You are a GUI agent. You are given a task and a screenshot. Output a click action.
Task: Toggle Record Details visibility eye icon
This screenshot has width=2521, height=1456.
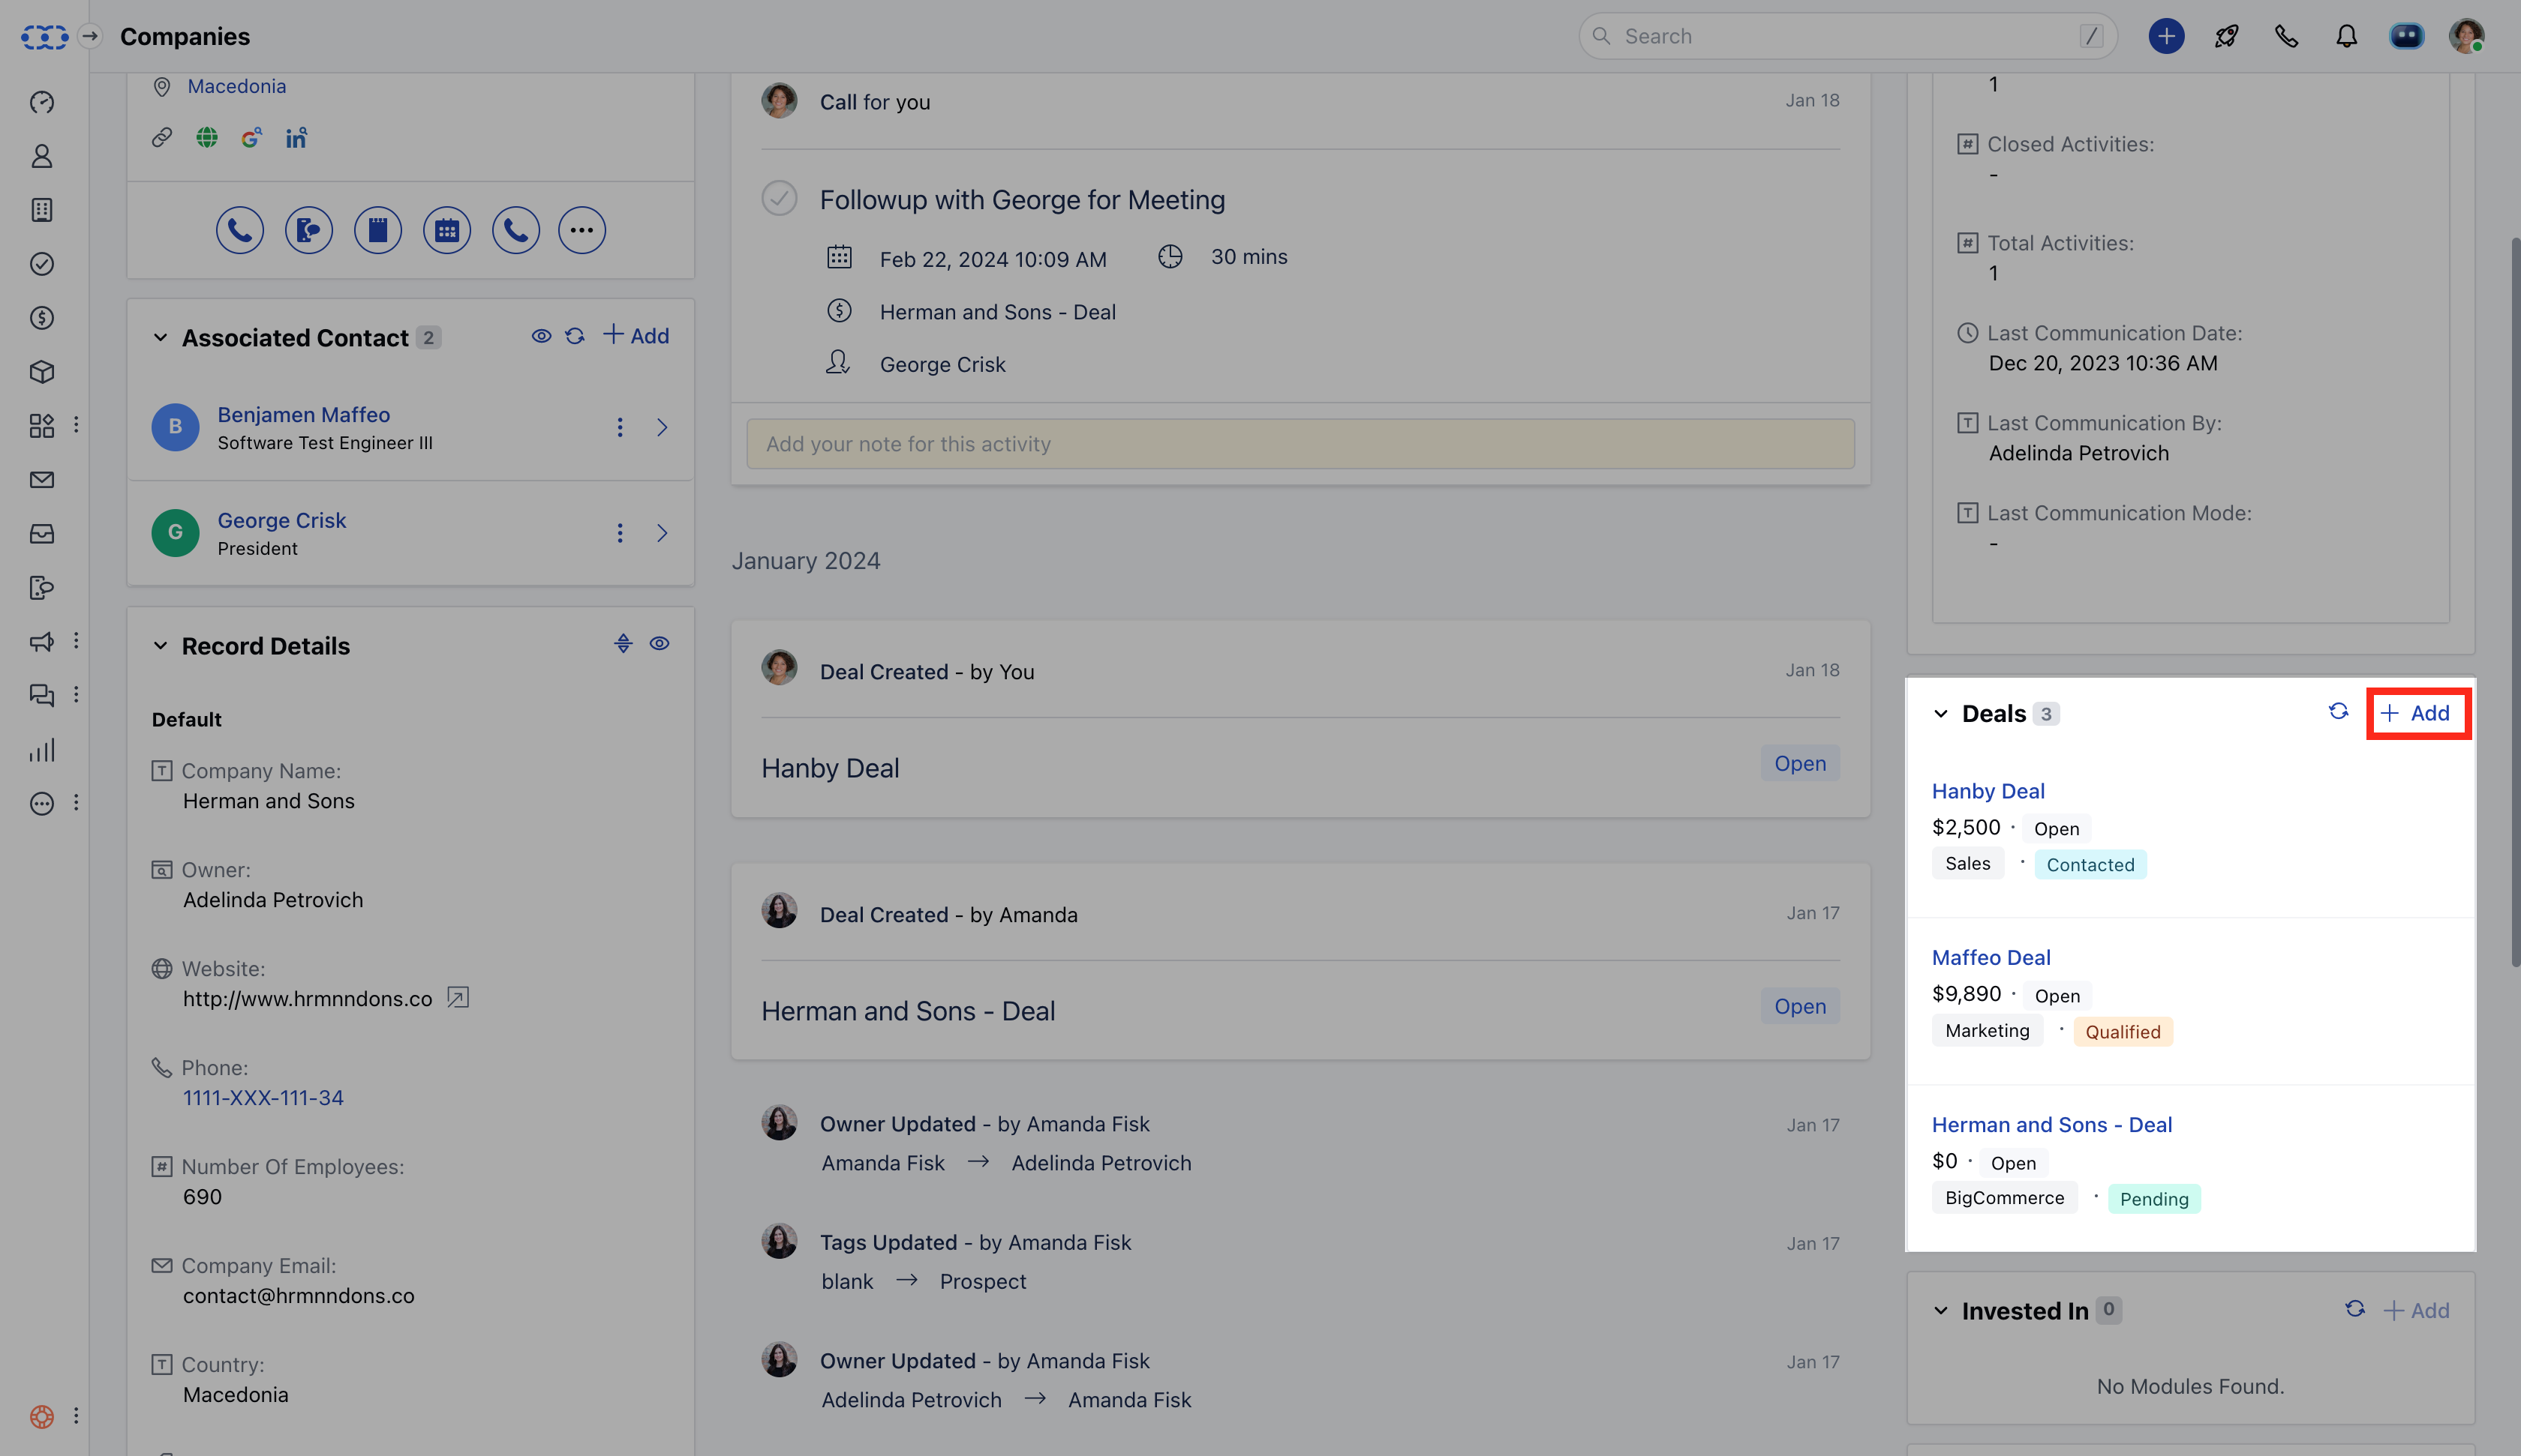(660, 644)
